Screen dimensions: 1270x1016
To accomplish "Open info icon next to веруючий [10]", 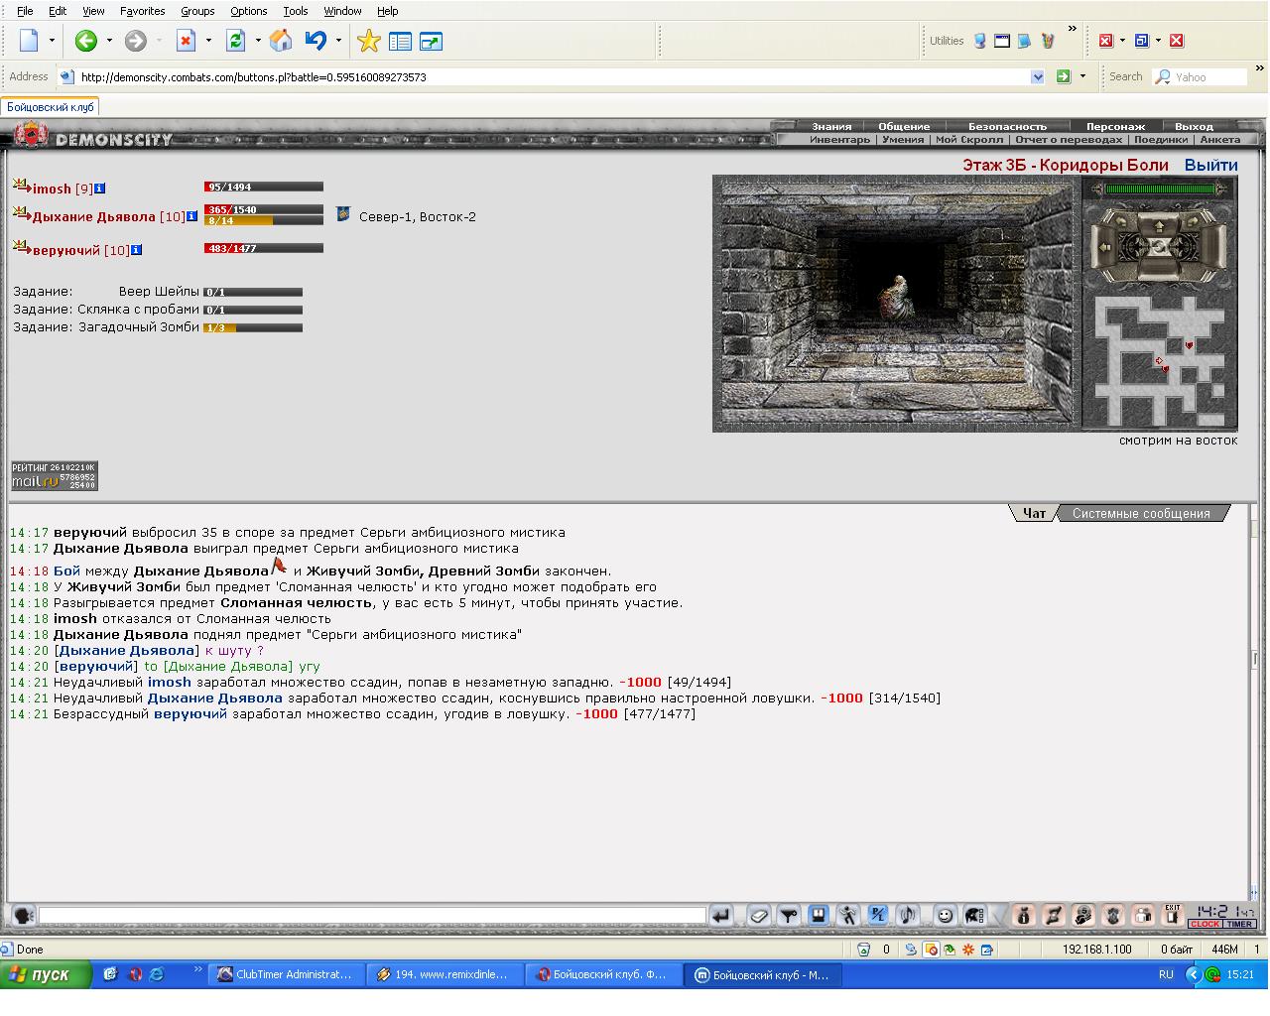I will click(x=136, y=250).
